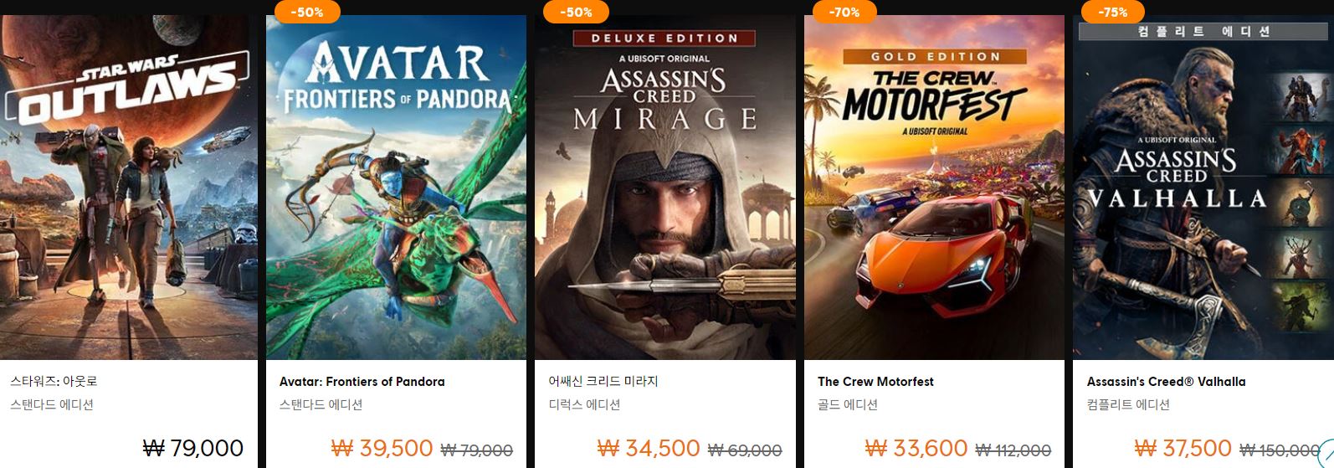Click the -70% badge on The Crew Motorfest

pyautogui.click(x=844, y=12)
